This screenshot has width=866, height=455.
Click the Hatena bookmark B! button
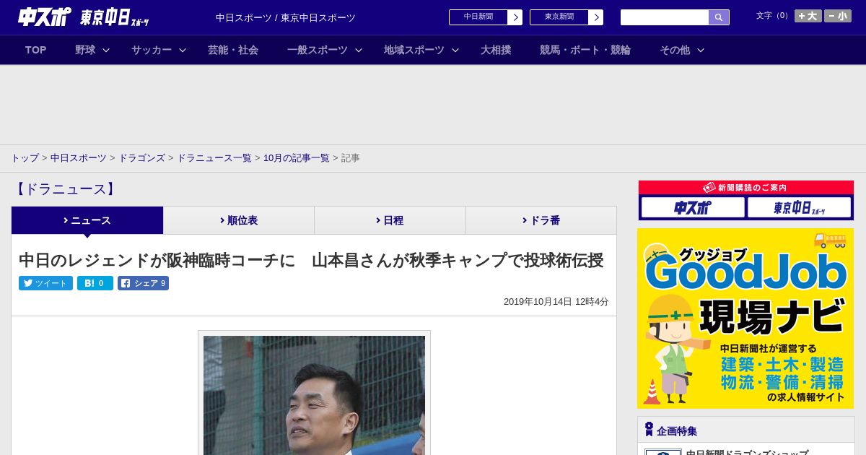pos(95,283)
